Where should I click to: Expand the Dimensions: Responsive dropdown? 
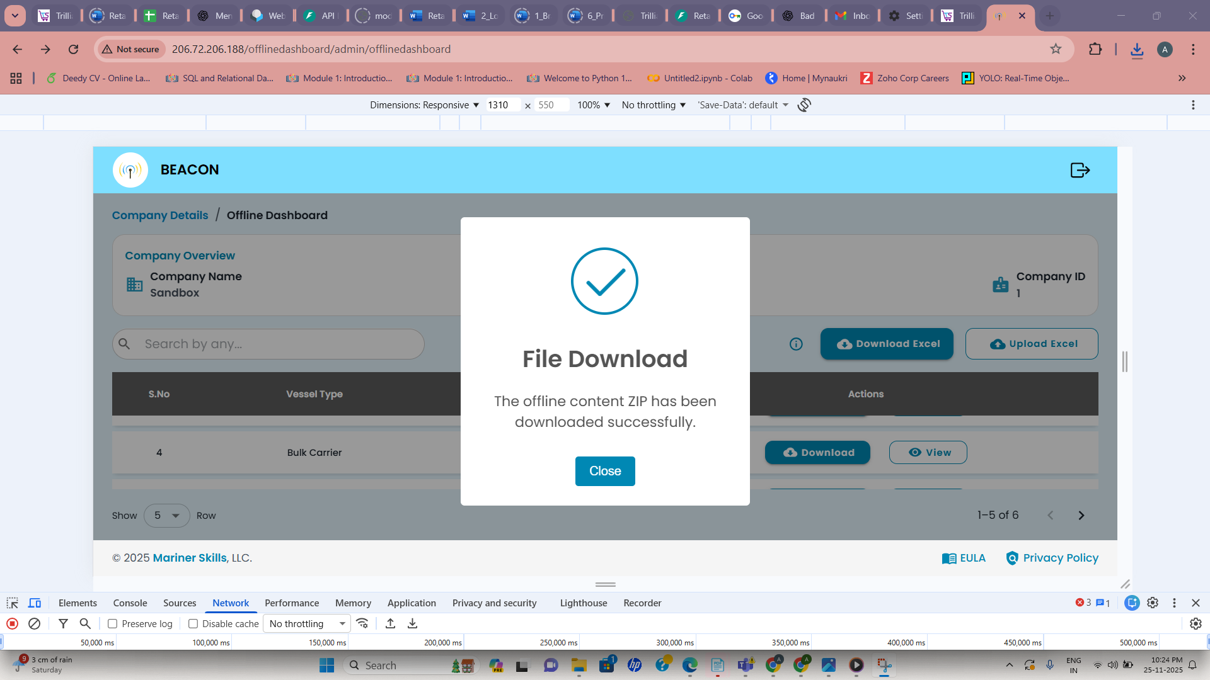point(424,105)
